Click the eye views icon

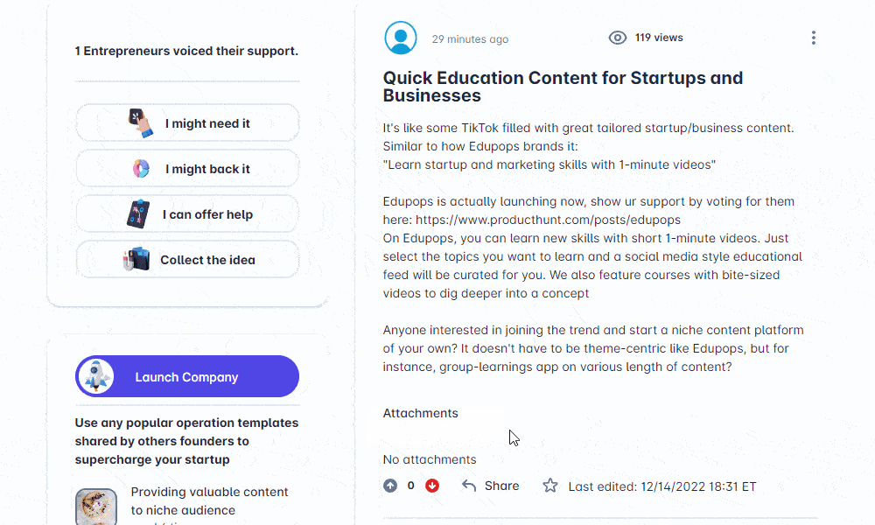point(617,38)
